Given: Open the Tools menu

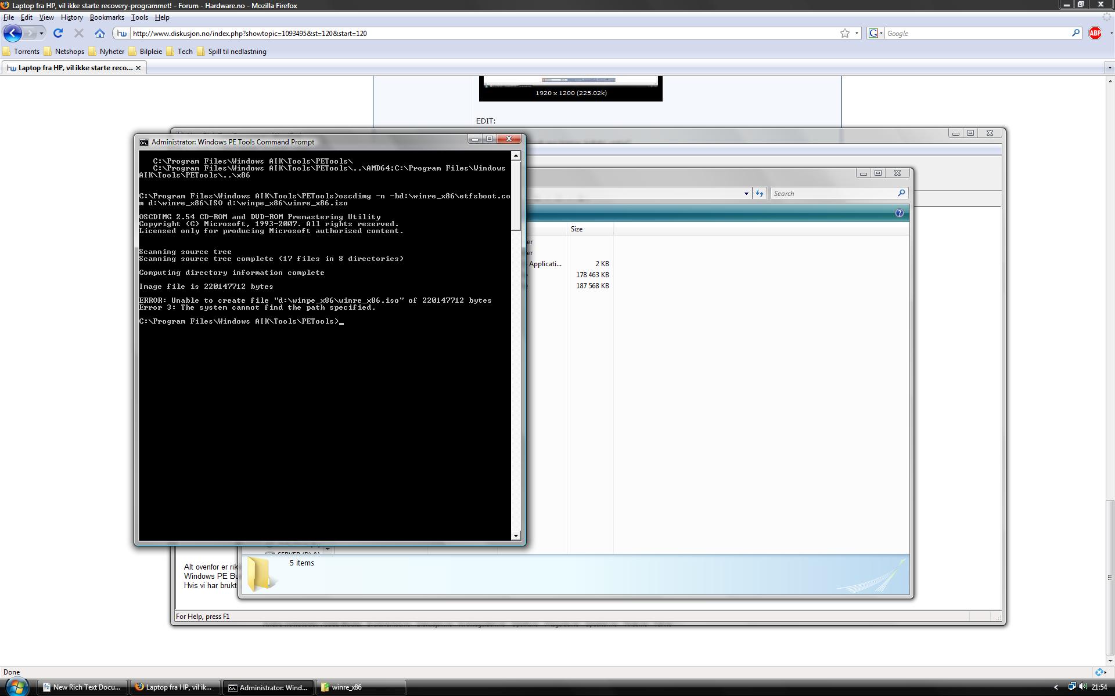Looking at the screenshot, I should tap(139, 17).
